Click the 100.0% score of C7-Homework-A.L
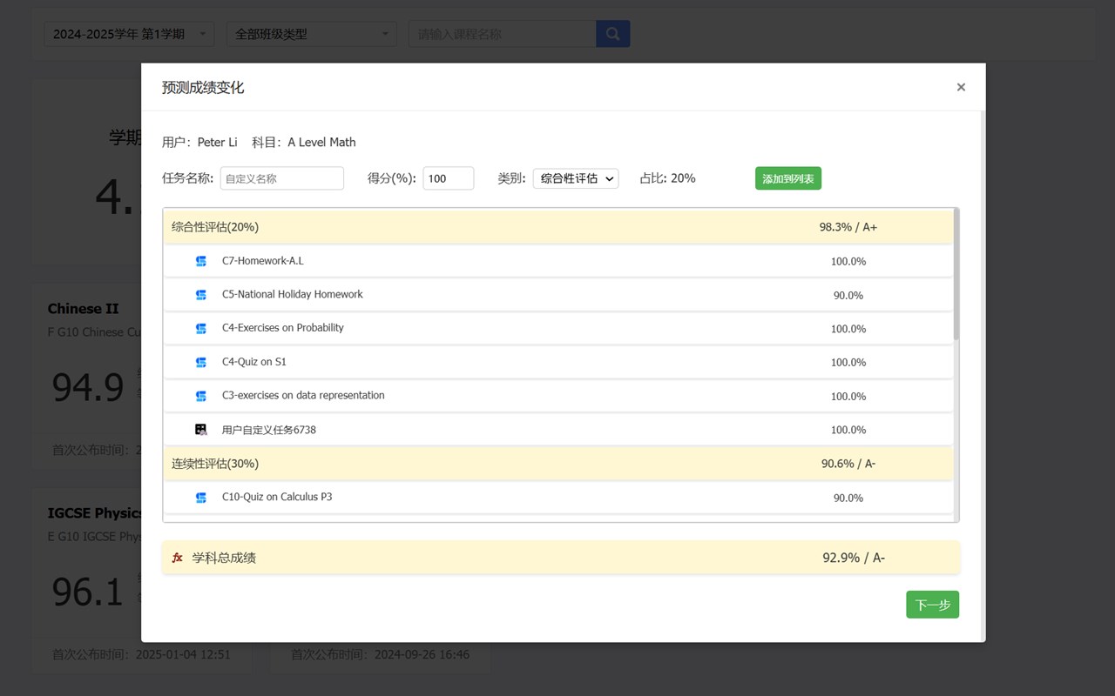 [848, 262]
